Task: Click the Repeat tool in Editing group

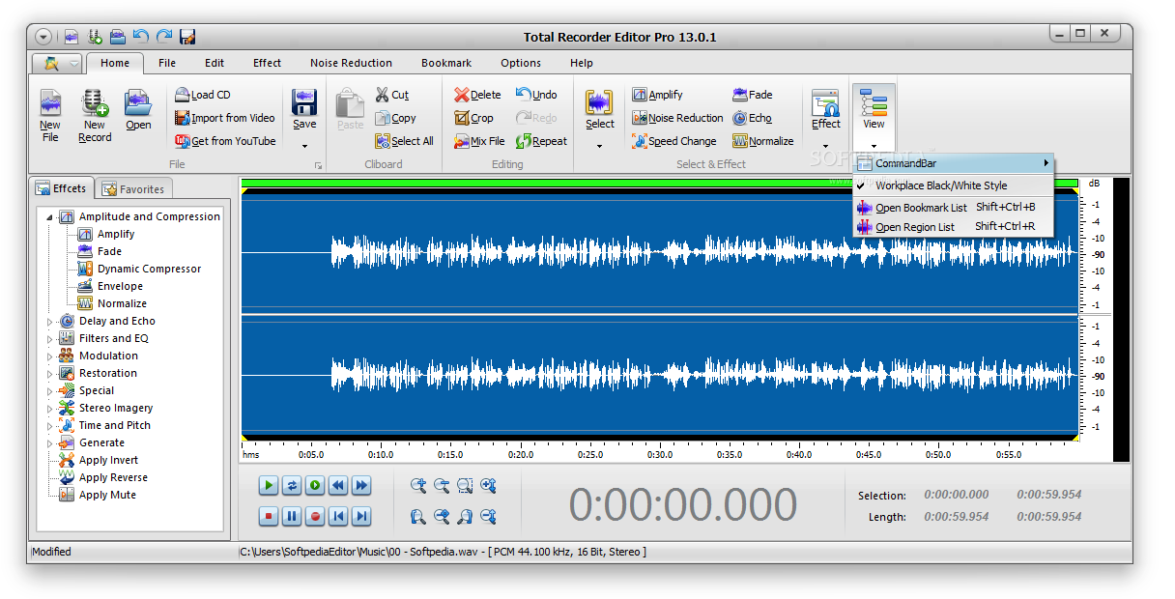Action: (x=541, y=141)
